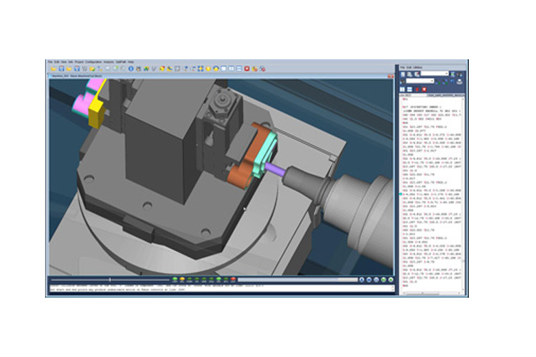Screen dimensions: 536x357
Task: Open the View menu
Action: pyautogui.click(x=64, y=62)
